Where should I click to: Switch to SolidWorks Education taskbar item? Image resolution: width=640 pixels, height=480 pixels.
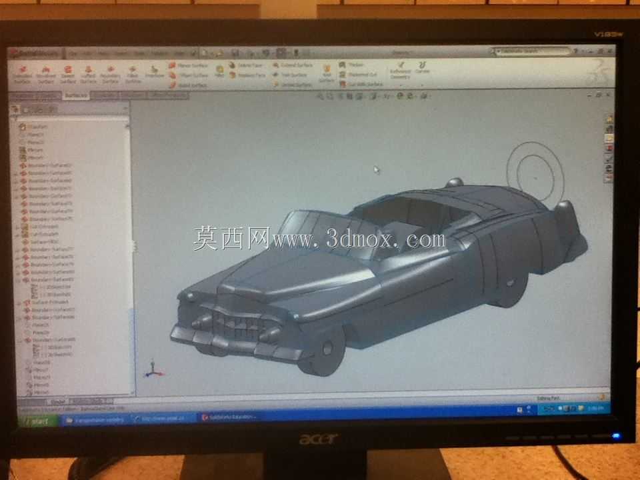click(x=229, y=417)
